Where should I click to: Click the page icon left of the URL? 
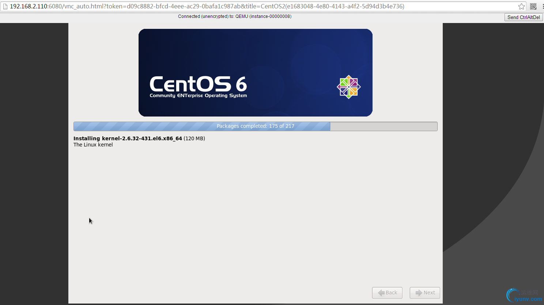(5, 6)
